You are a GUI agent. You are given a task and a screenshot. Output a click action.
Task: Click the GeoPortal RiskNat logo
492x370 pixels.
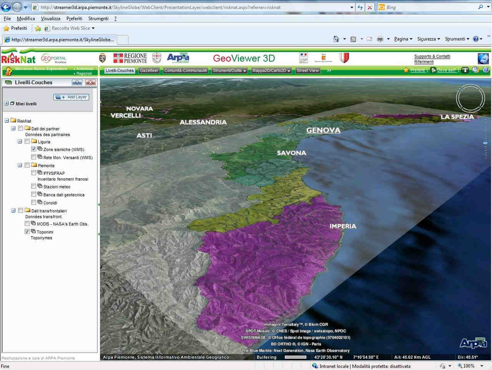point(53,59)
